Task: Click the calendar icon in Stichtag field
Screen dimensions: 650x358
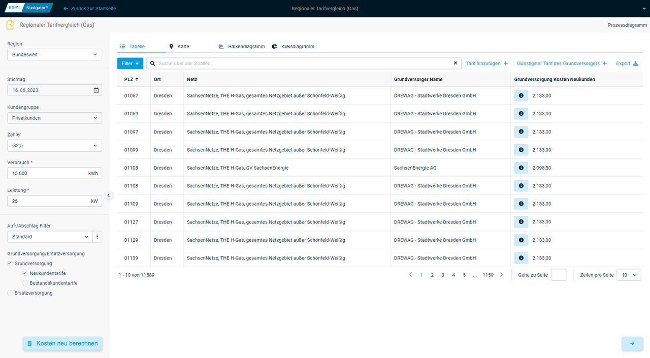Action: pos(96,90)
